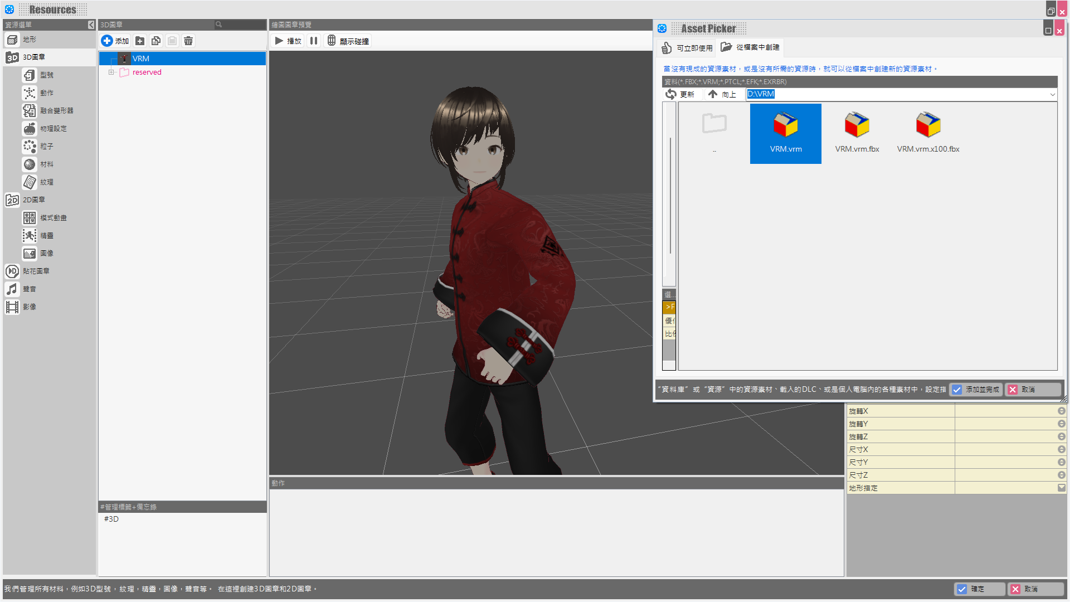The width and height of the screenshot is (1070, 602).
Task: Select the VRM.vrm file
Action: (786, 134)
